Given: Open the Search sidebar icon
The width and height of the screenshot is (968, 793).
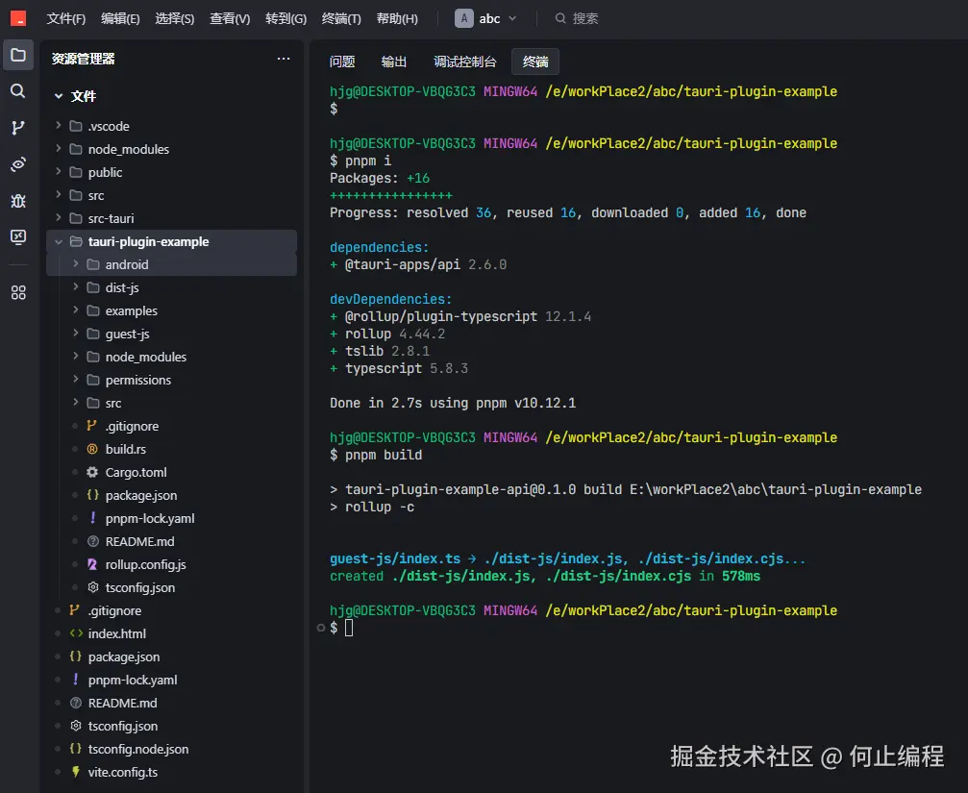Looking at the screenshot, I should pyautogui.click(x=18, y=91).
